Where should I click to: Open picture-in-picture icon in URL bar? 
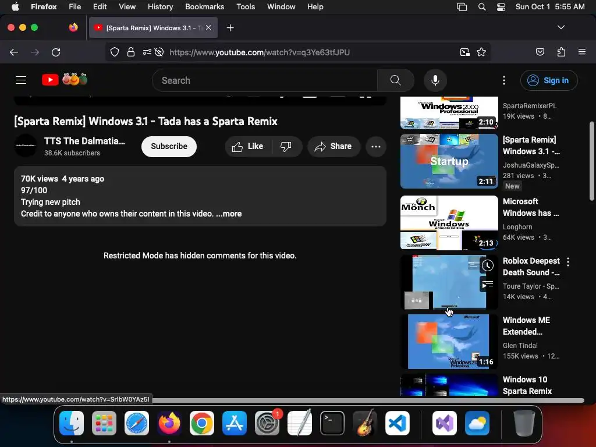tap(465, 52)
